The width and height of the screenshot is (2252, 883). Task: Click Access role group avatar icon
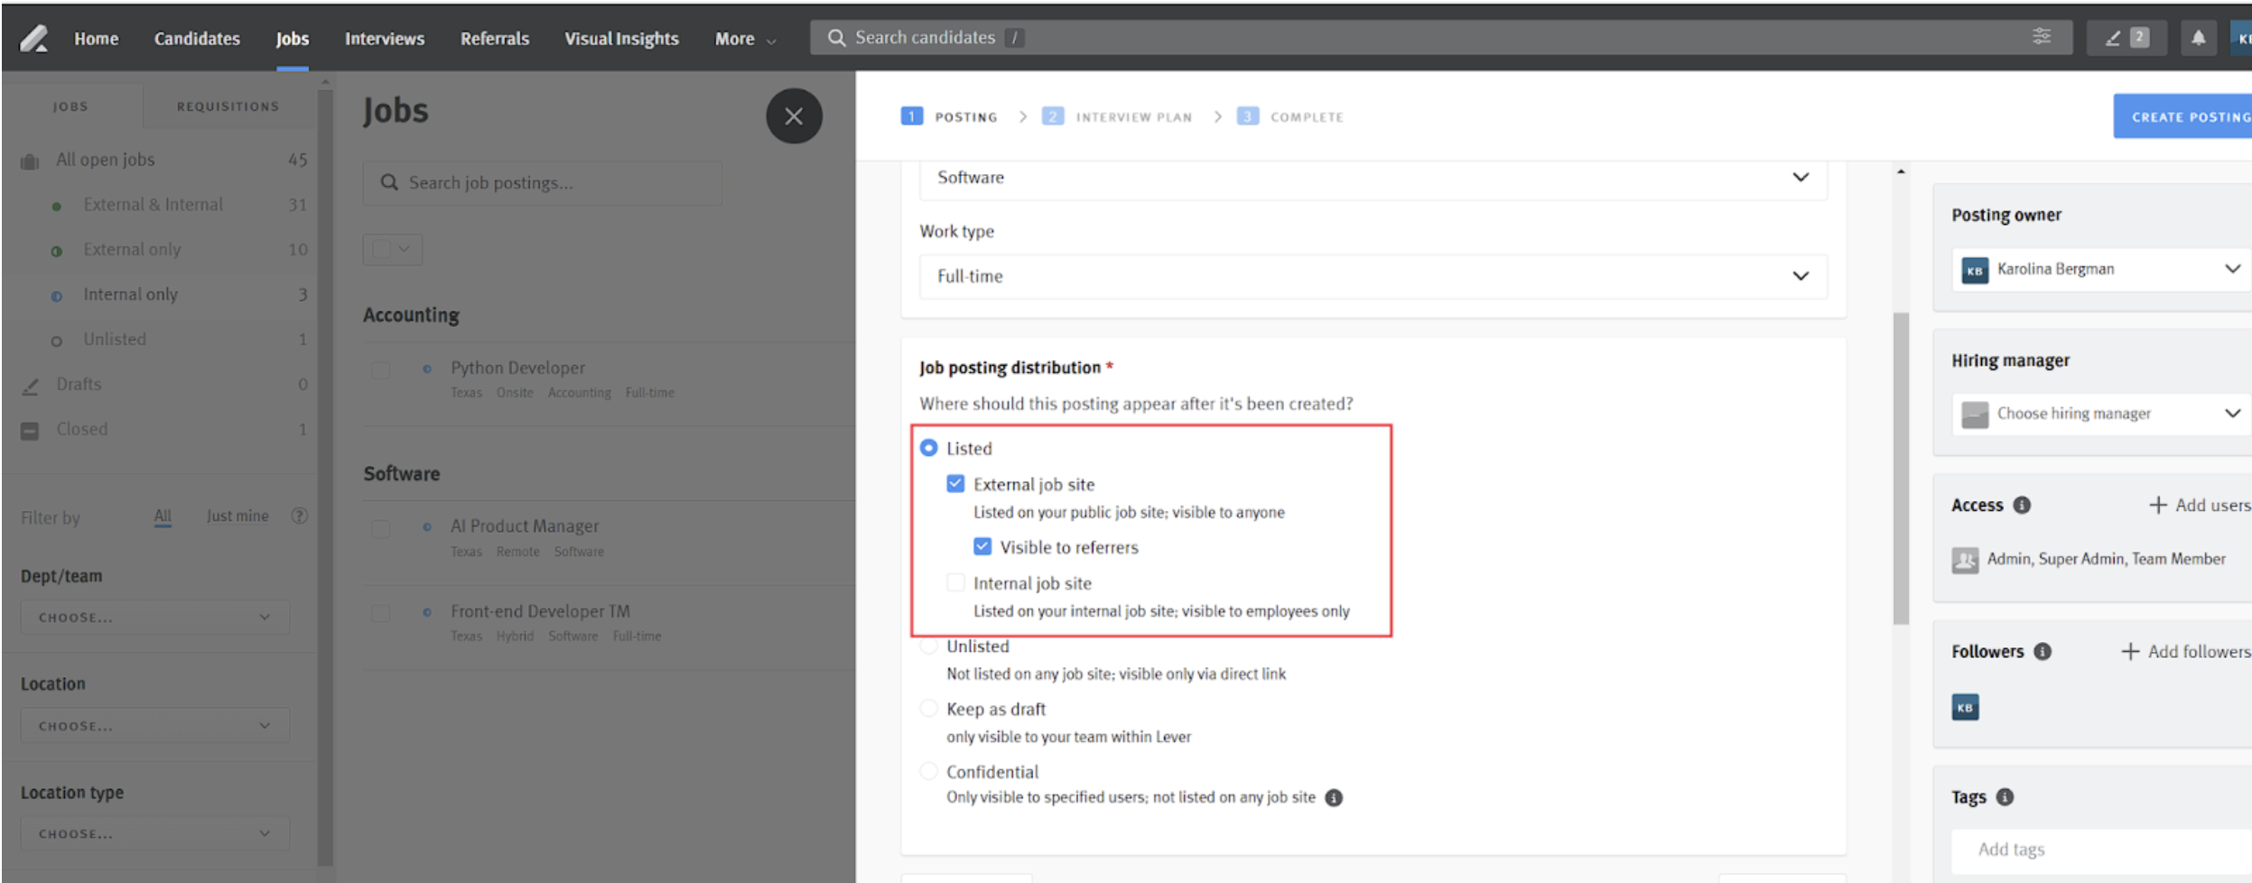pos(1965,560)
